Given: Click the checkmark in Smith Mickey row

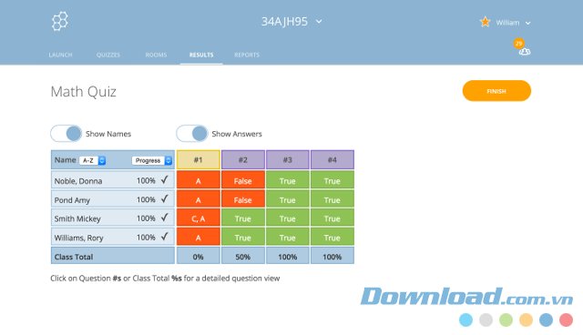Looking at the screenshot, I should [164, 218].
